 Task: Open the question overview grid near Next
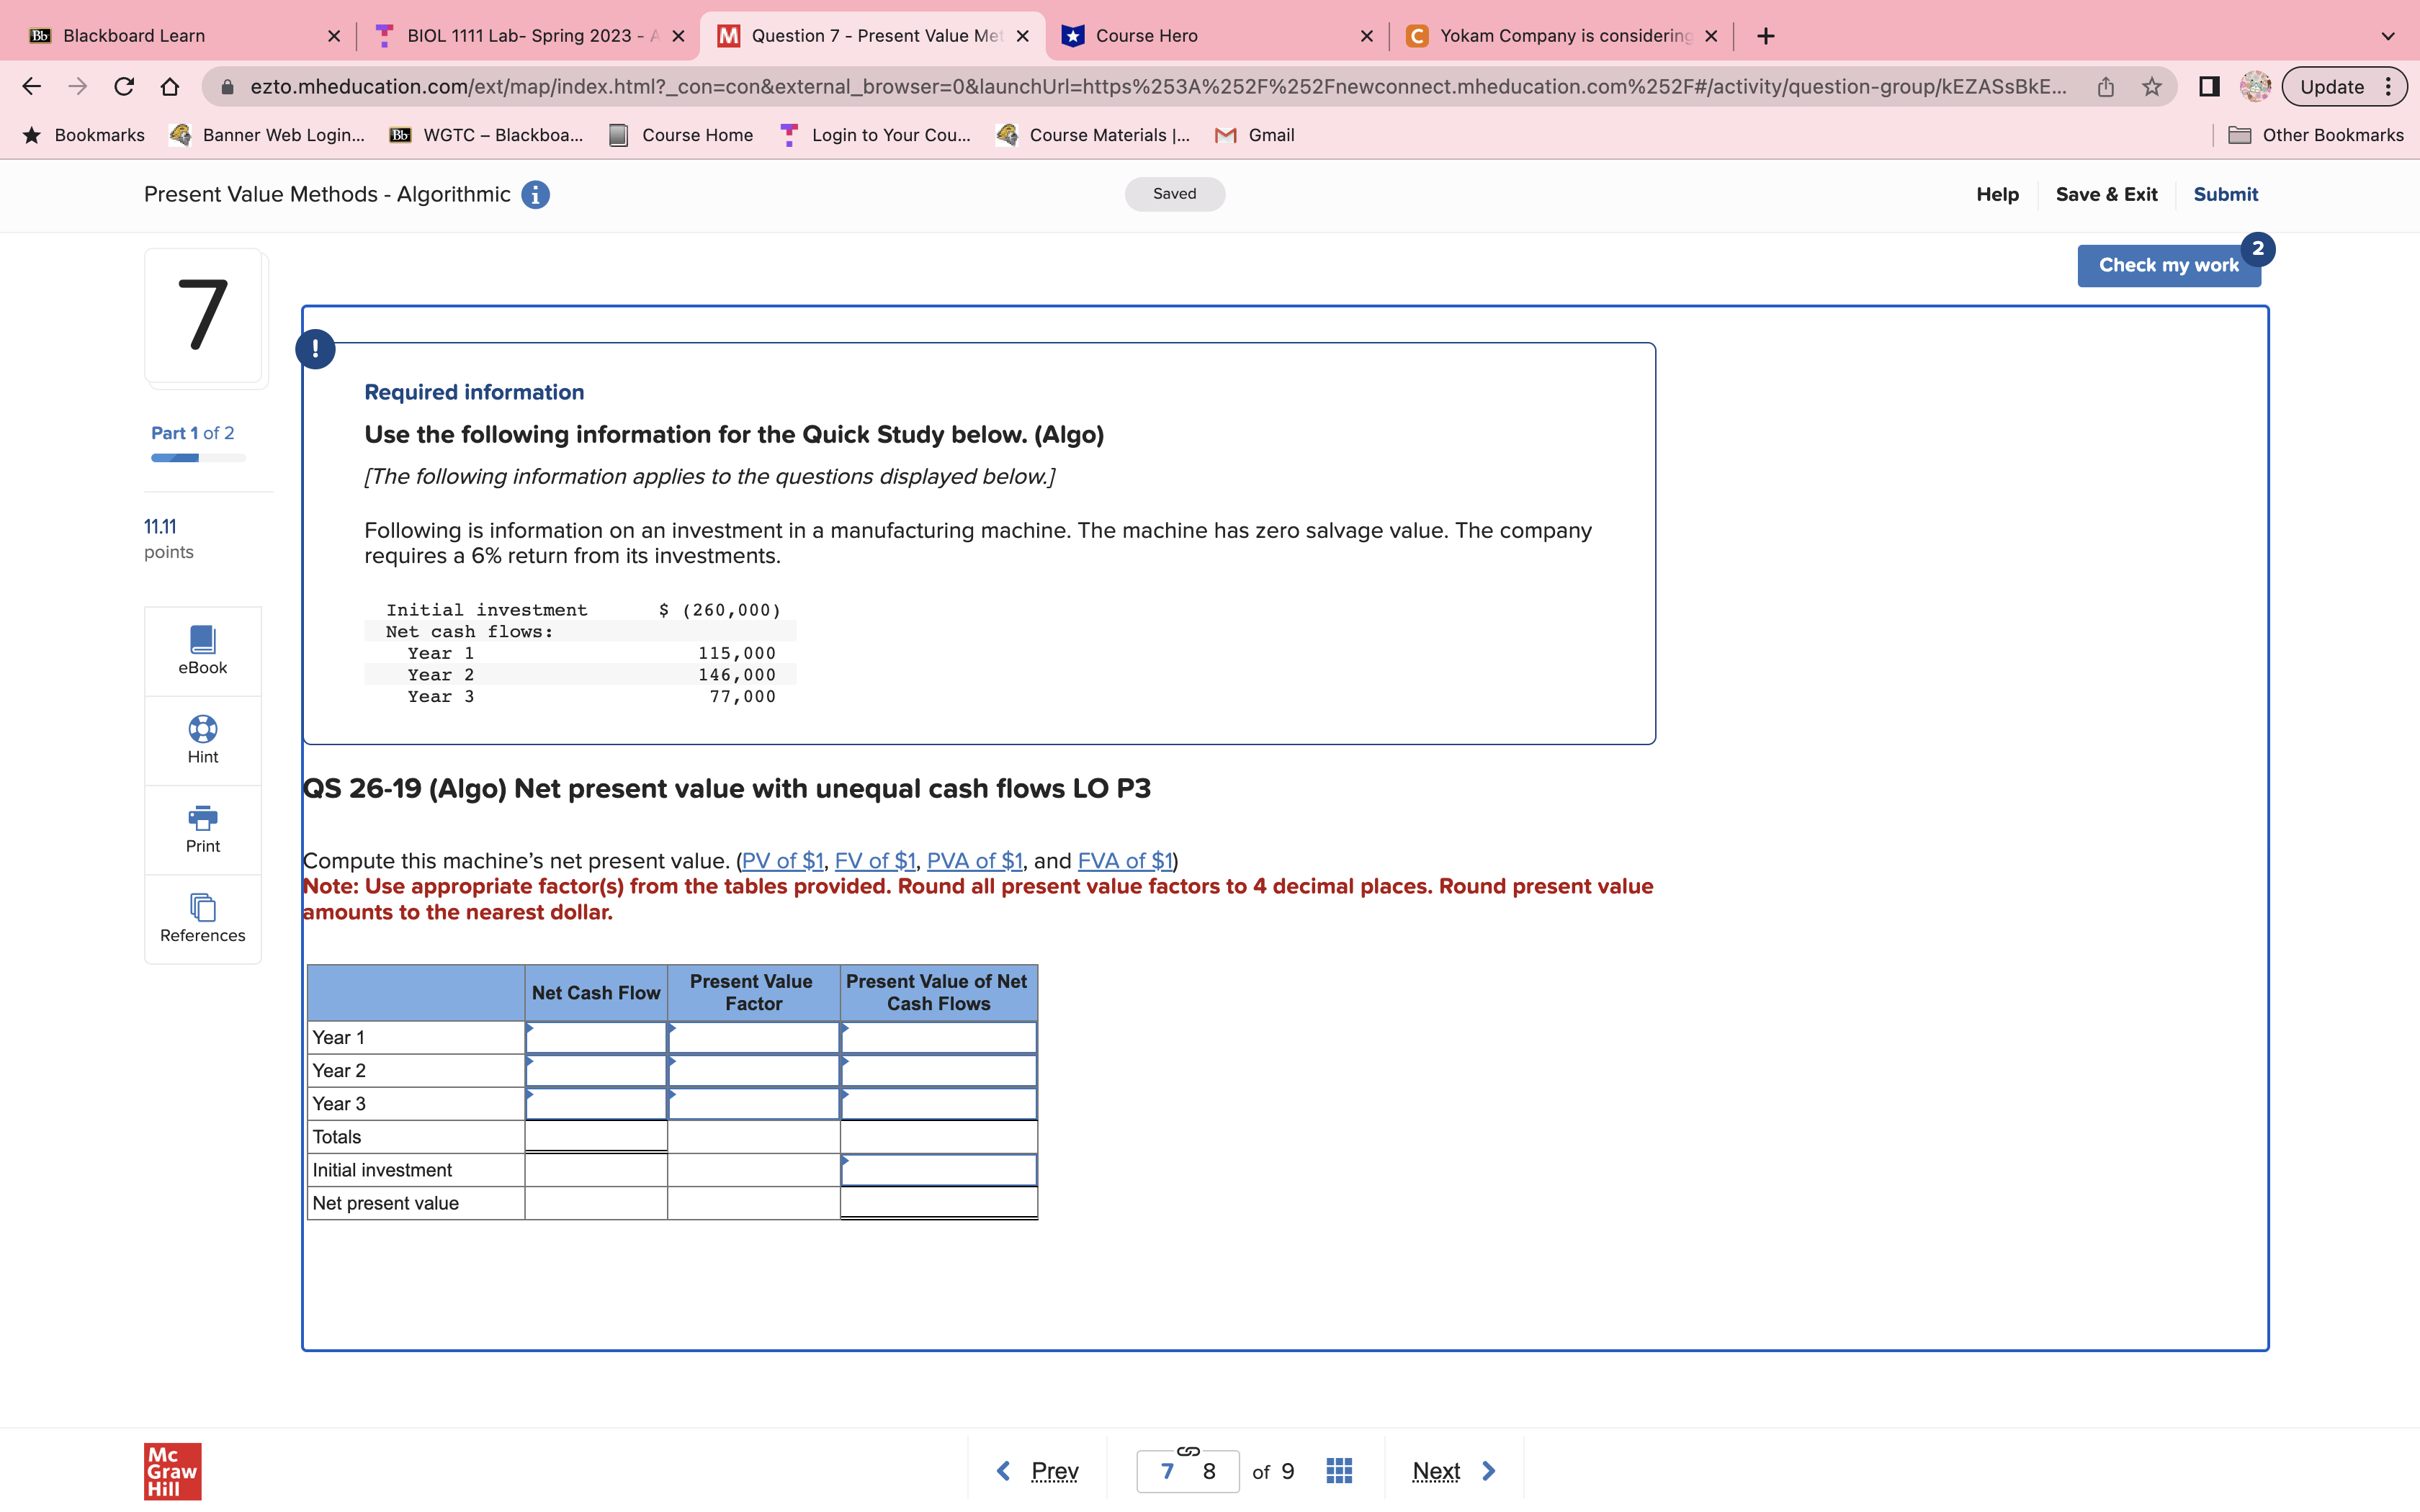(1338, 1470)
